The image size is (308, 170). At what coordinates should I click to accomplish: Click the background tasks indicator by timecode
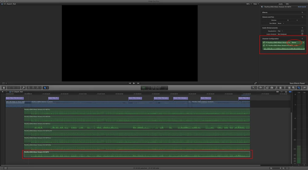point(144,88)
